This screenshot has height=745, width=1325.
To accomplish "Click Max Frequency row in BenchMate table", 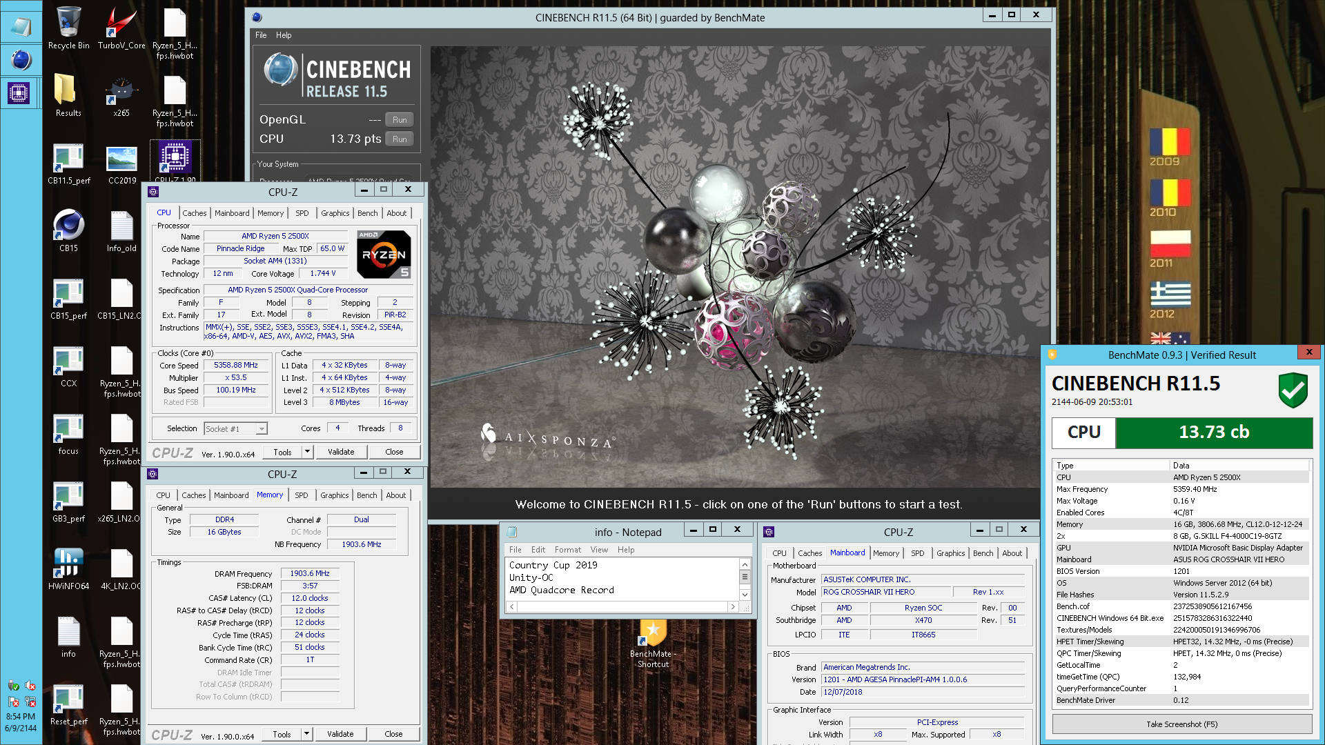I will (1180, 489).
